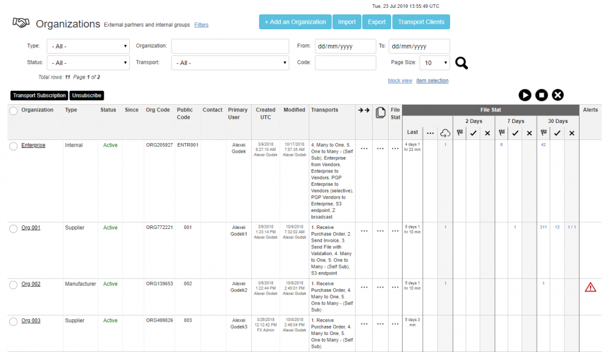Image resolution: width=610 pixels, height=352 pixels.
Task: Click the circled X cancel icon
Action: [x=558, y=94]
